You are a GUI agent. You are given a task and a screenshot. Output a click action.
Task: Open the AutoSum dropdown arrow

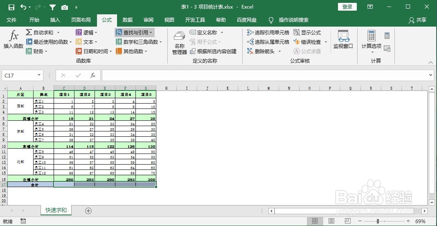click(x=58, y=33)
